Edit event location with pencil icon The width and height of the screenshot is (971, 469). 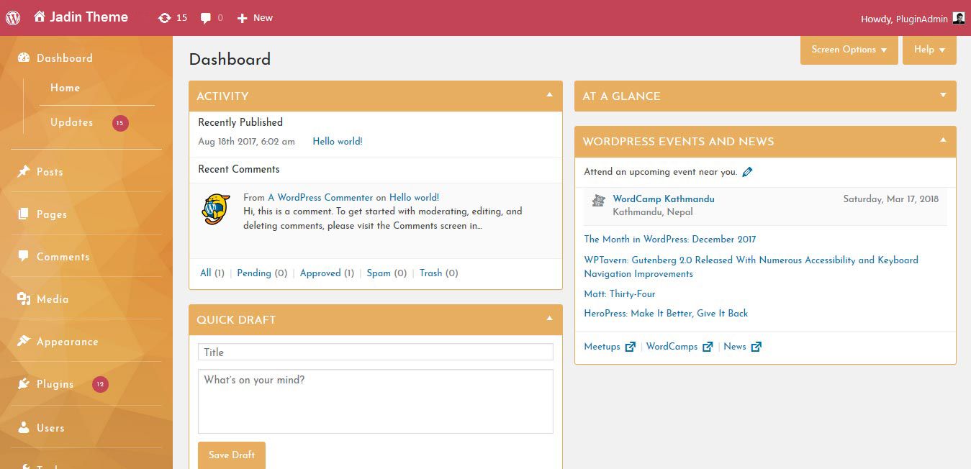point(747,172)
